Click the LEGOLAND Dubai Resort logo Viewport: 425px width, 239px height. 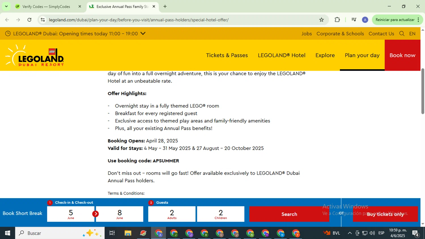pos(34,55)
